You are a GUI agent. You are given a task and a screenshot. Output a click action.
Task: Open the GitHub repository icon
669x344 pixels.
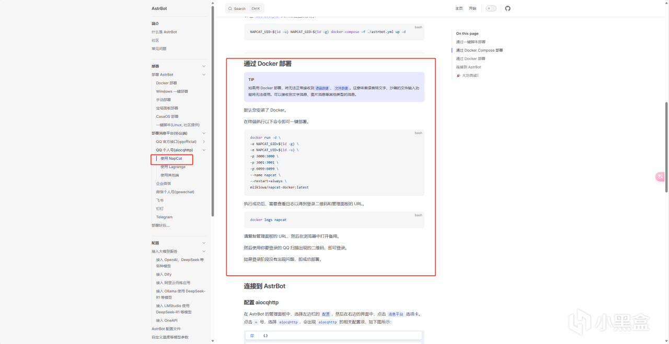pyautogui.click(x=507, y=8)
